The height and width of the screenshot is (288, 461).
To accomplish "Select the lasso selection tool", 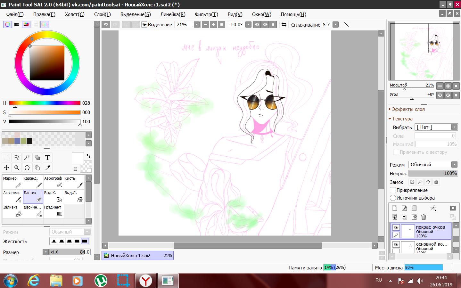I will [17, 157].
